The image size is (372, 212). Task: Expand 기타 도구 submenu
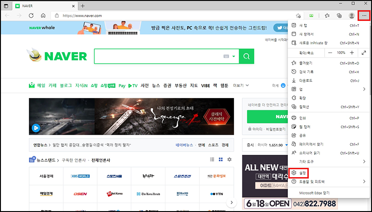pyautogui.click(x=330, y=161)
